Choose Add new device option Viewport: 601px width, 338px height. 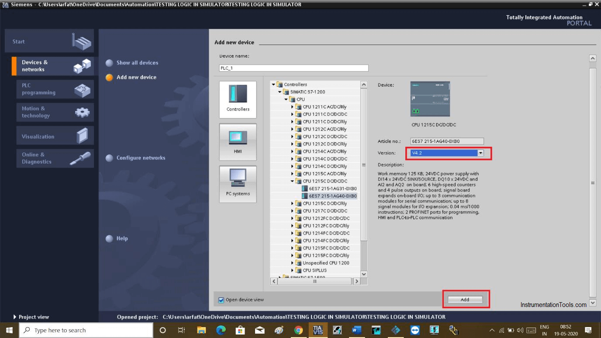pos(131,77)
